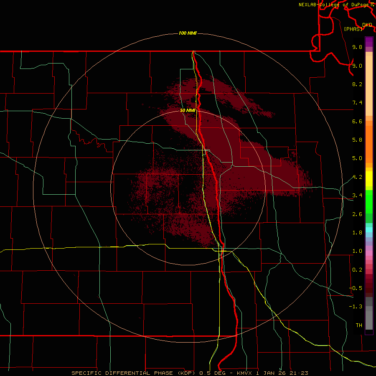Click the 1.0 scale value

coord(357,251)
